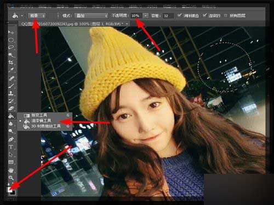274x205 pixels.
Task: Select the Type (T) tool
Action: (x=11, y=147)
